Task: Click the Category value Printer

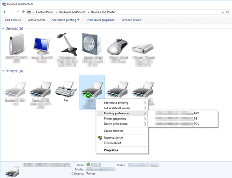Action: click(x=90, y=173)
